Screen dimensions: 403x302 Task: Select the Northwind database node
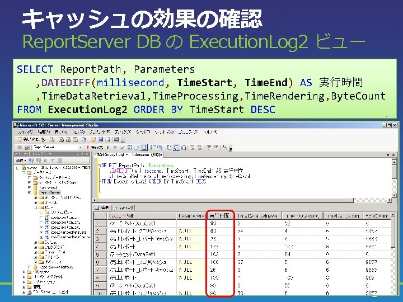48,188
